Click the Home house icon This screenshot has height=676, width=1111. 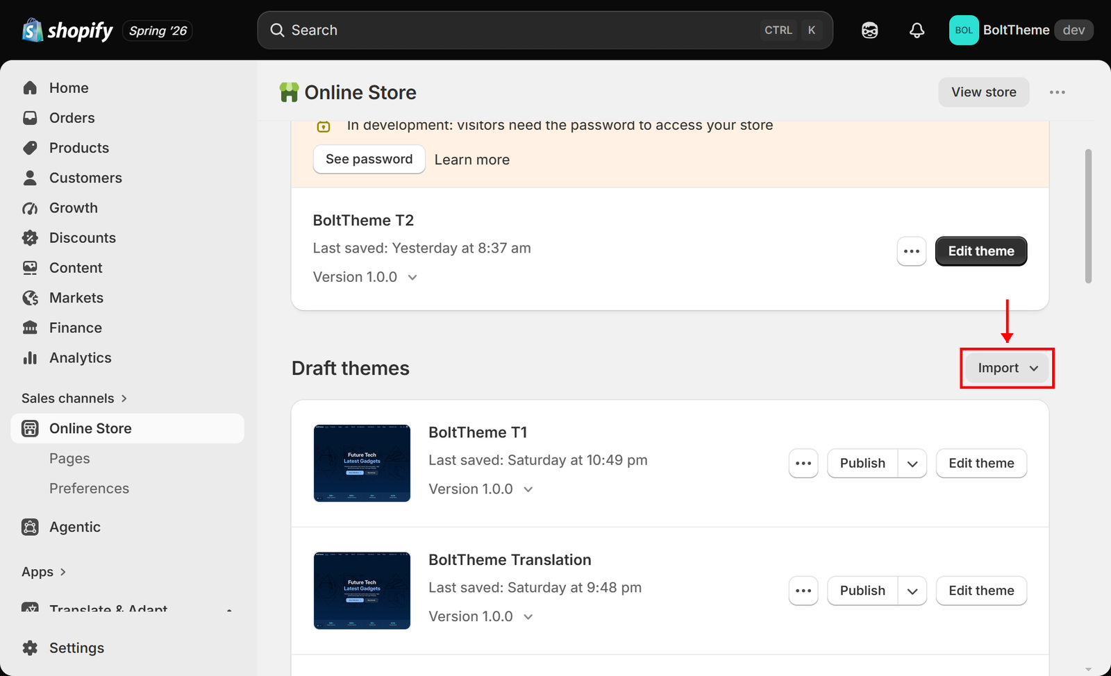click(x=30, y=88)
